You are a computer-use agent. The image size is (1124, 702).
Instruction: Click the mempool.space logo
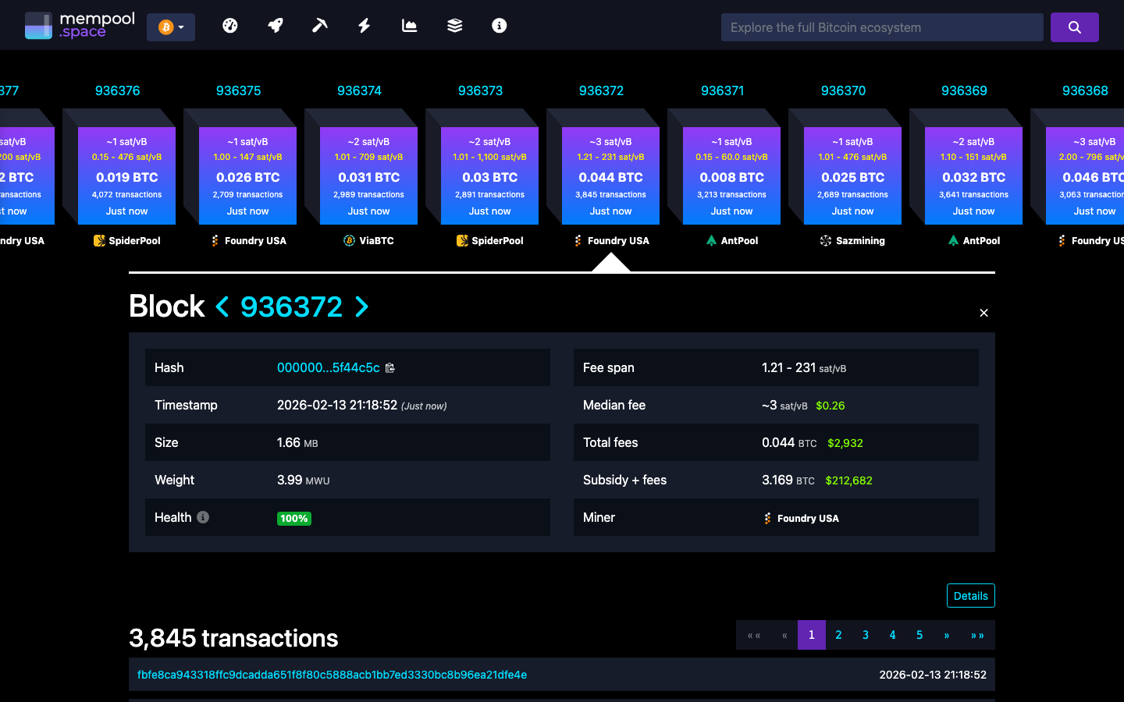[78, 25]
